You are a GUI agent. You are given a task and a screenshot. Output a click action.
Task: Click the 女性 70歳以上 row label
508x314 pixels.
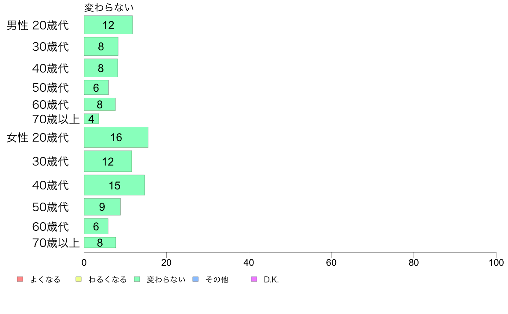(56, 243)
